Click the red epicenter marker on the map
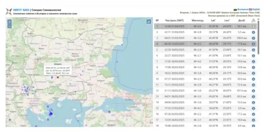Screen dimensions: 264x131 point(58,77)
